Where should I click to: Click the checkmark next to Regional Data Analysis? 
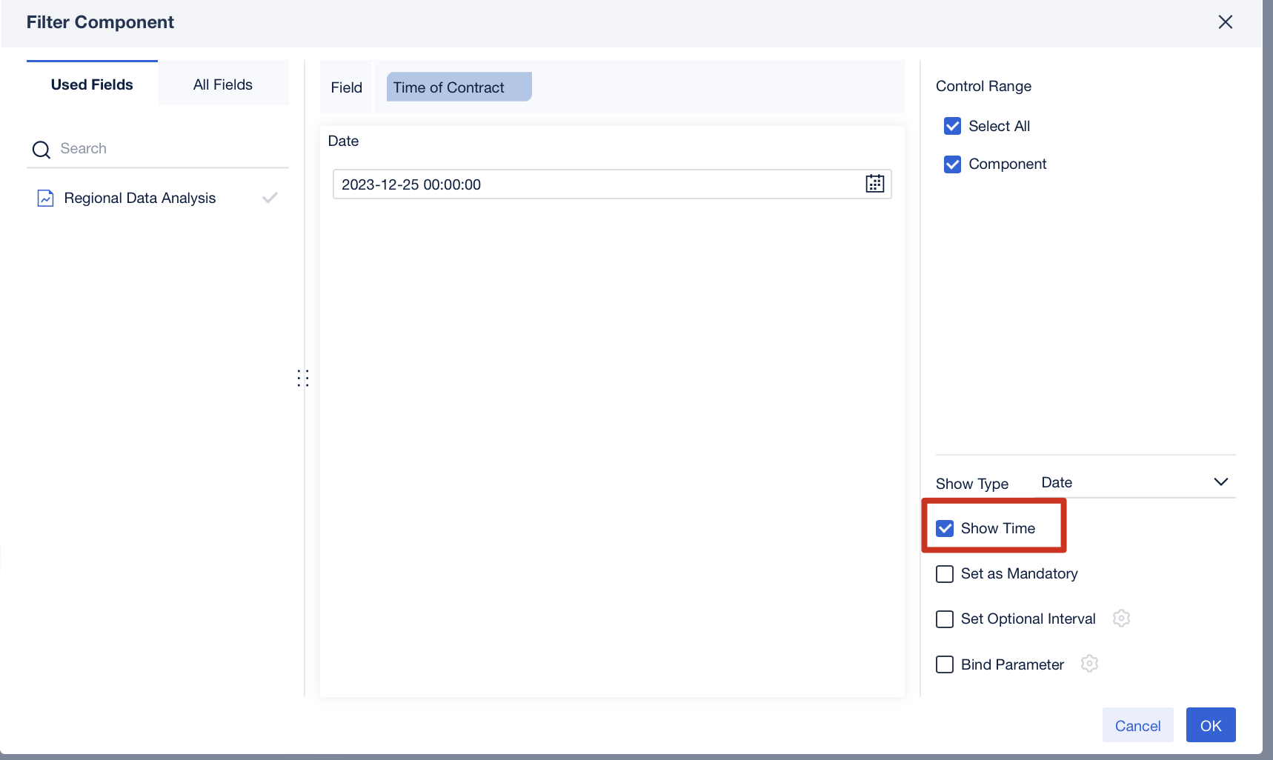270,198
